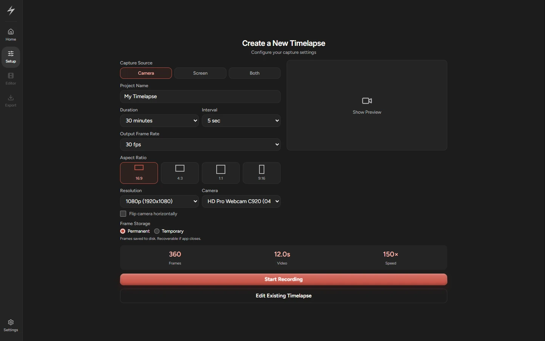Image resolution: width=545 pixels, height=341 pixels.
Task: Click 'Frames saved to disk' hint text
Action: tap(161, 239)
